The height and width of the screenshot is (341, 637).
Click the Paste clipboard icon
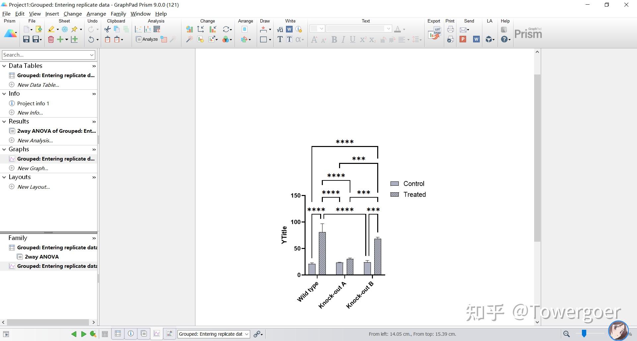point(107,39)
